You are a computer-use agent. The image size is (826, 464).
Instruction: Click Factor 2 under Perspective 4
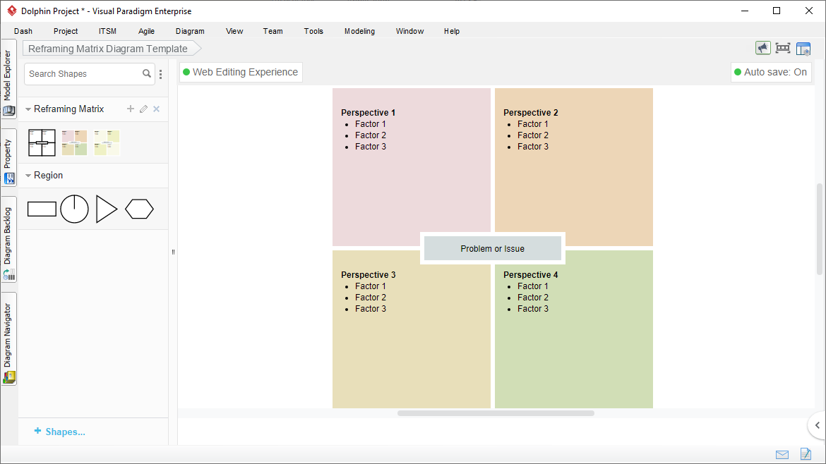click(x=532, y=298)
